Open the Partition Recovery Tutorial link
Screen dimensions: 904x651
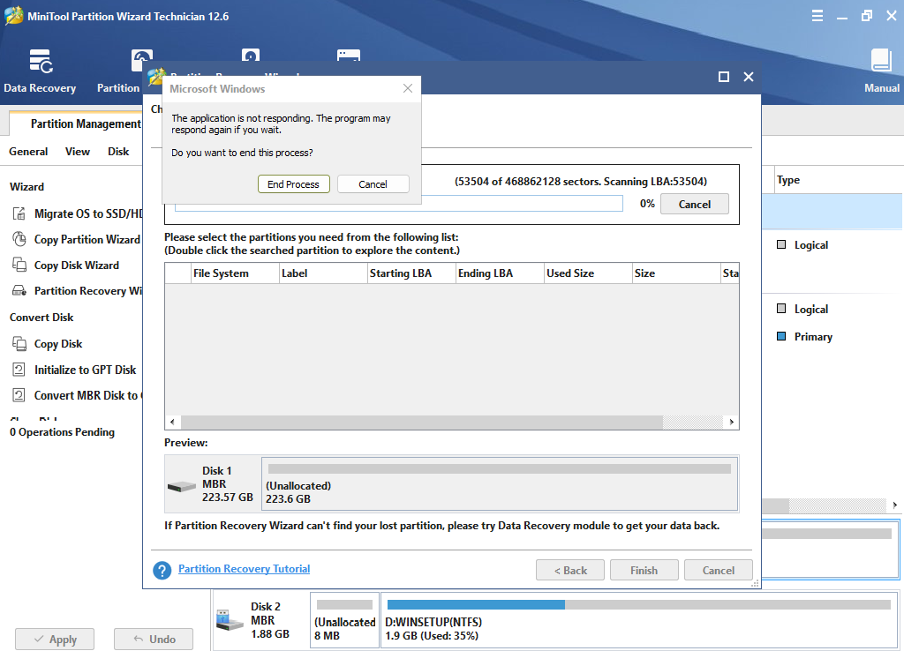[x=244, y=569]
